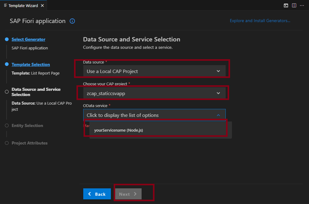Click the 'Configure the data source and select a service.' text
Viewport: 309px width, 204px height.
(128, 48)
